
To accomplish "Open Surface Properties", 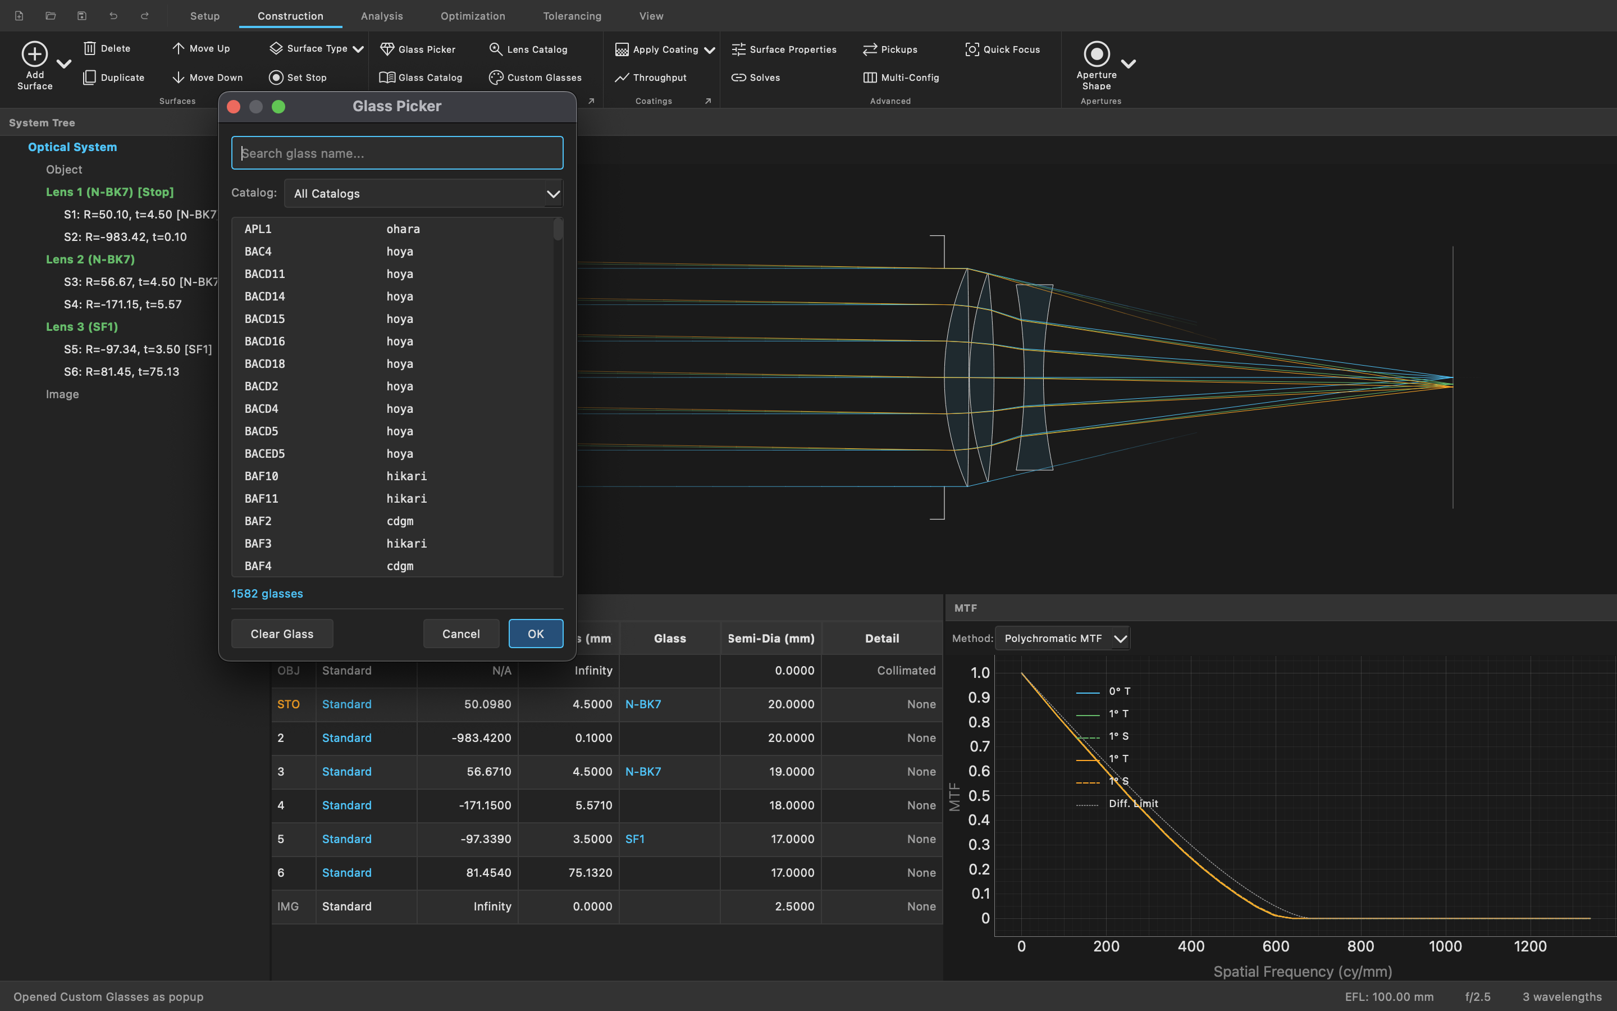I will [x=738, y=49].
